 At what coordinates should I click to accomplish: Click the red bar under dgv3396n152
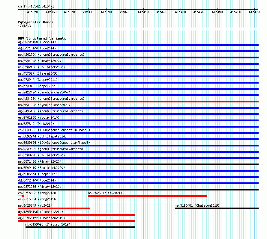[x=76, y=221]
